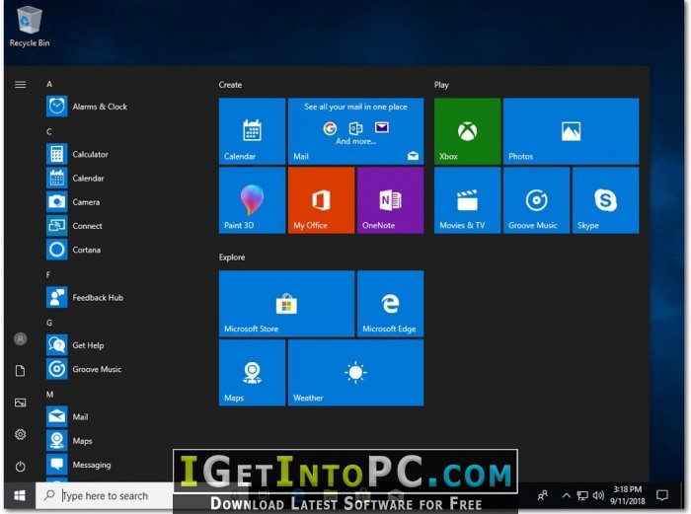Show hidden system tray icons
Image resolution: width=691 pixels, height=514 pixels.
pos(567,496)
